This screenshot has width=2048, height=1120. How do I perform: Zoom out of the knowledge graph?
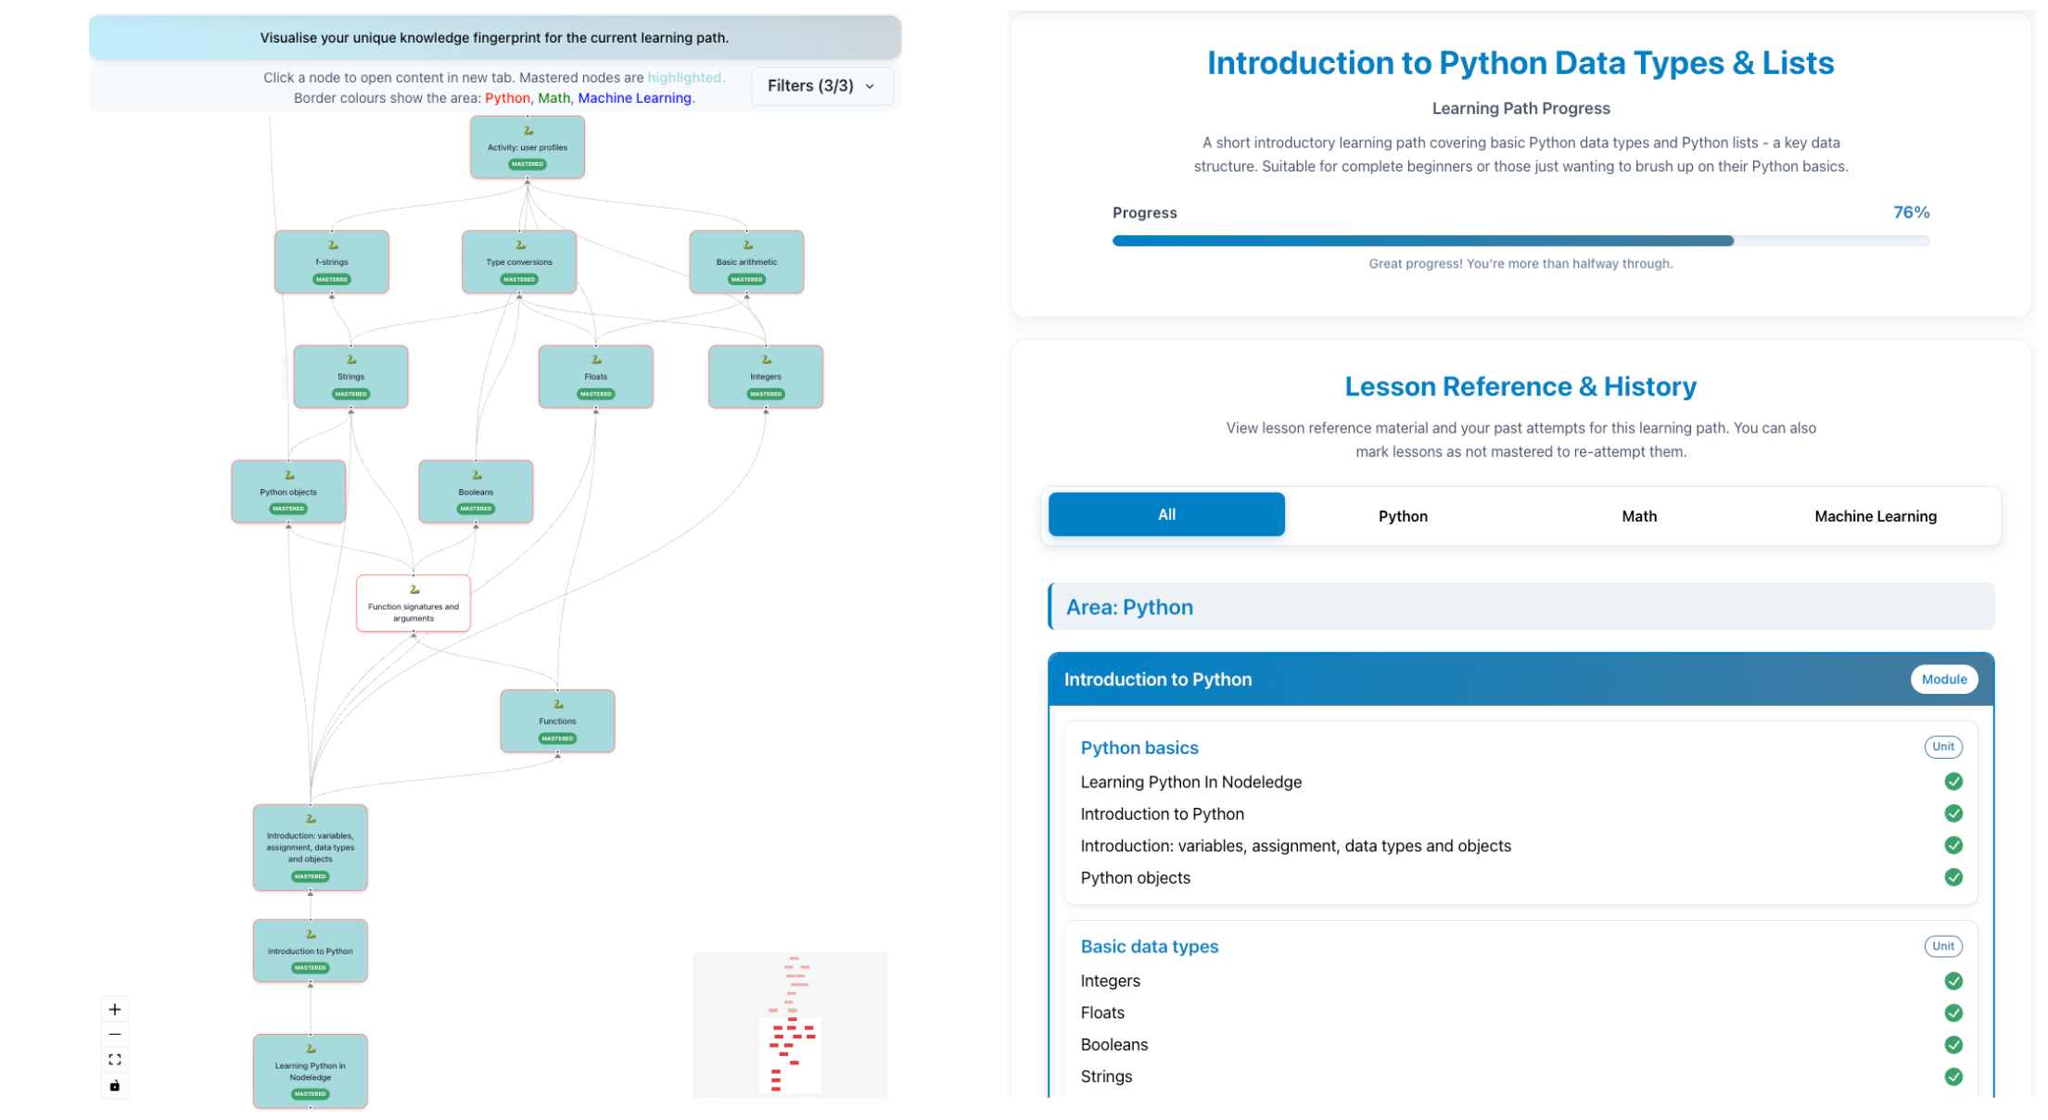[x=115, y=1034]
